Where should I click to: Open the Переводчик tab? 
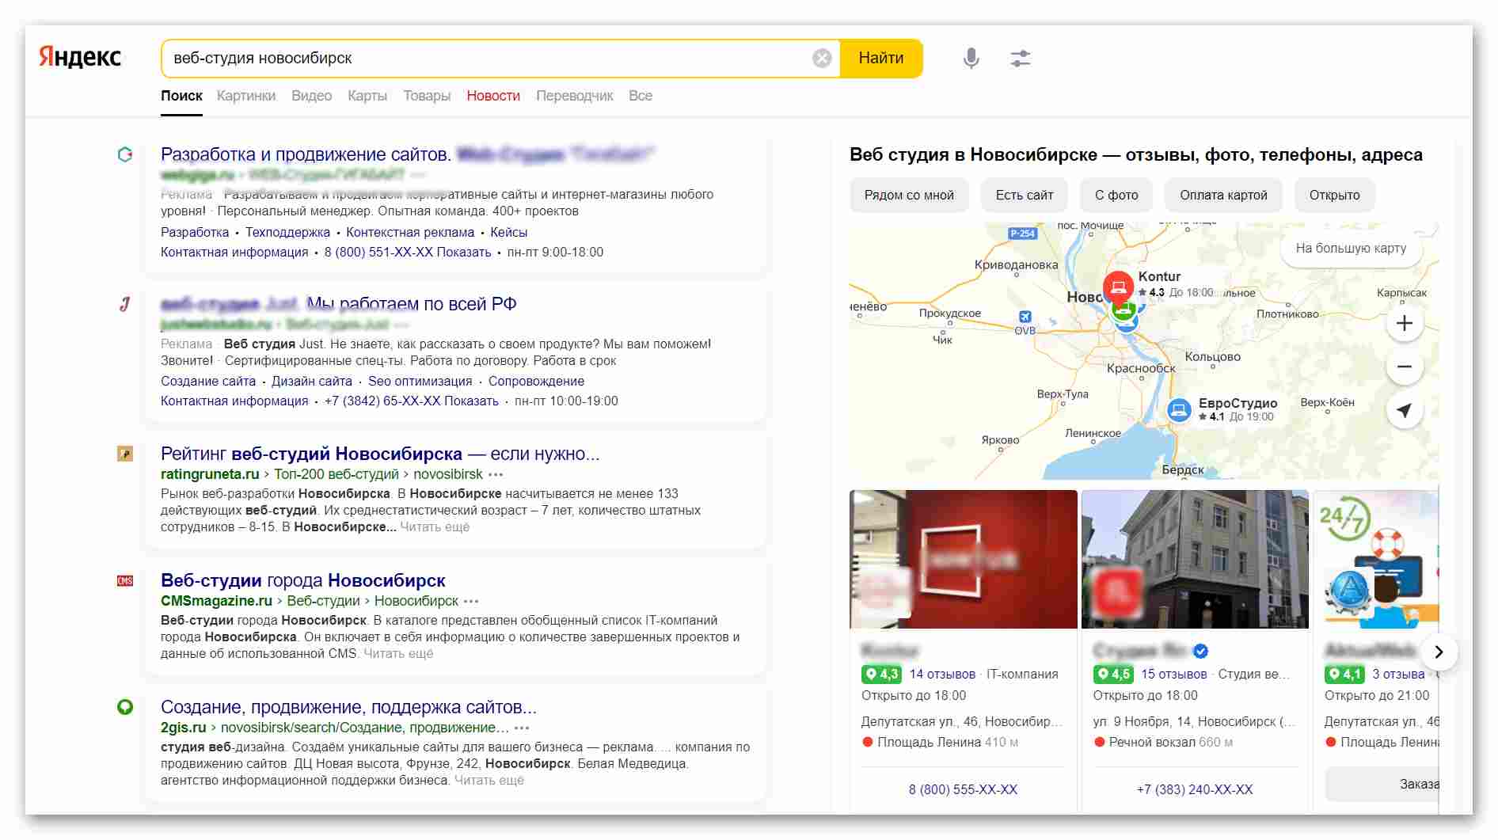pyautogui.click(x=575, y=96)
